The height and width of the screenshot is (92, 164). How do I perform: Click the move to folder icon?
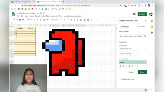(x=41, y=13)
